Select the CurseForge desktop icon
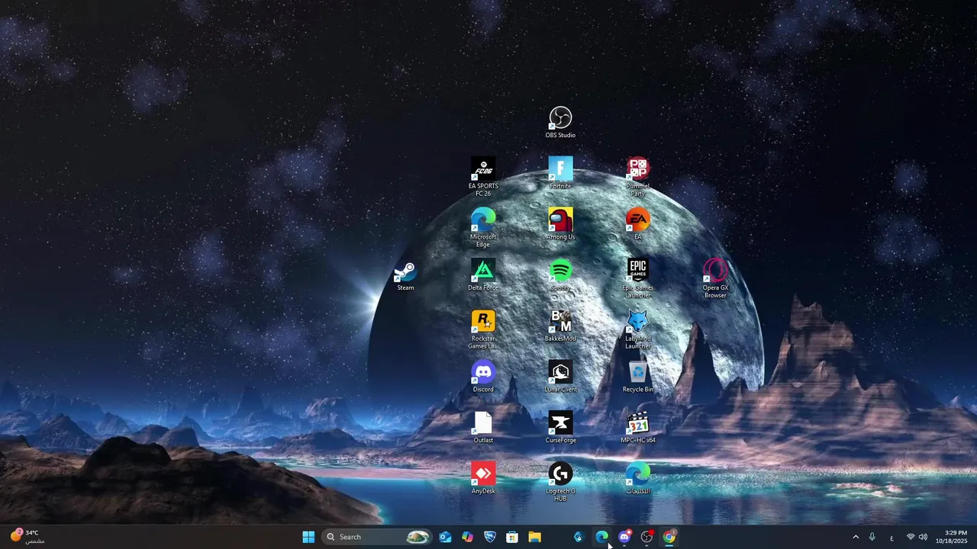This screenshot has height=549, width=977. tap(560, 428)
